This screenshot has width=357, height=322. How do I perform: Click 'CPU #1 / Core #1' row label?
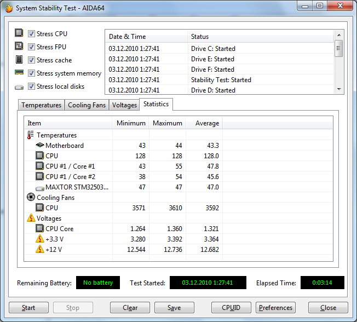pos(70,166)
